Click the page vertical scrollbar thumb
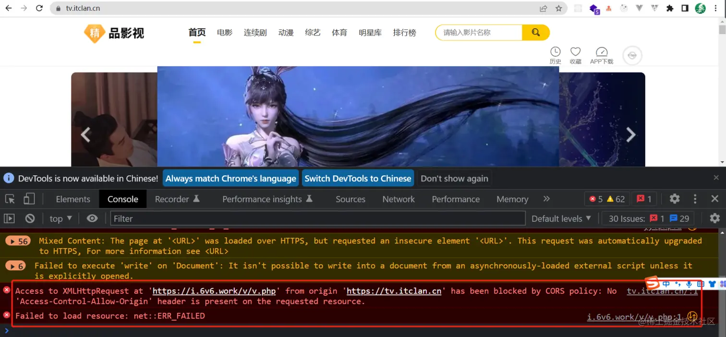The height and width of the screenshot is (337, 726). click(x=722, y=29)
